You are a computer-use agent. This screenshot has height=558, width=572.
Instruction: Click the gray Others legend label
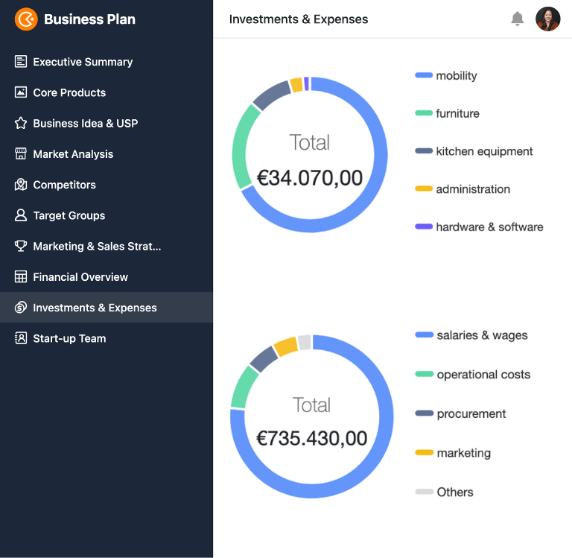pos(455,492)
